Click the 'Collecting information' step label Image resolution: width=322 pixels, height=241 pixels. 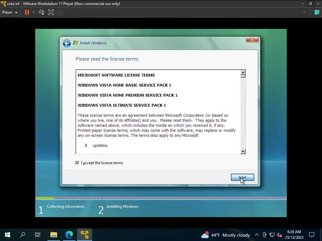point(66,206)
